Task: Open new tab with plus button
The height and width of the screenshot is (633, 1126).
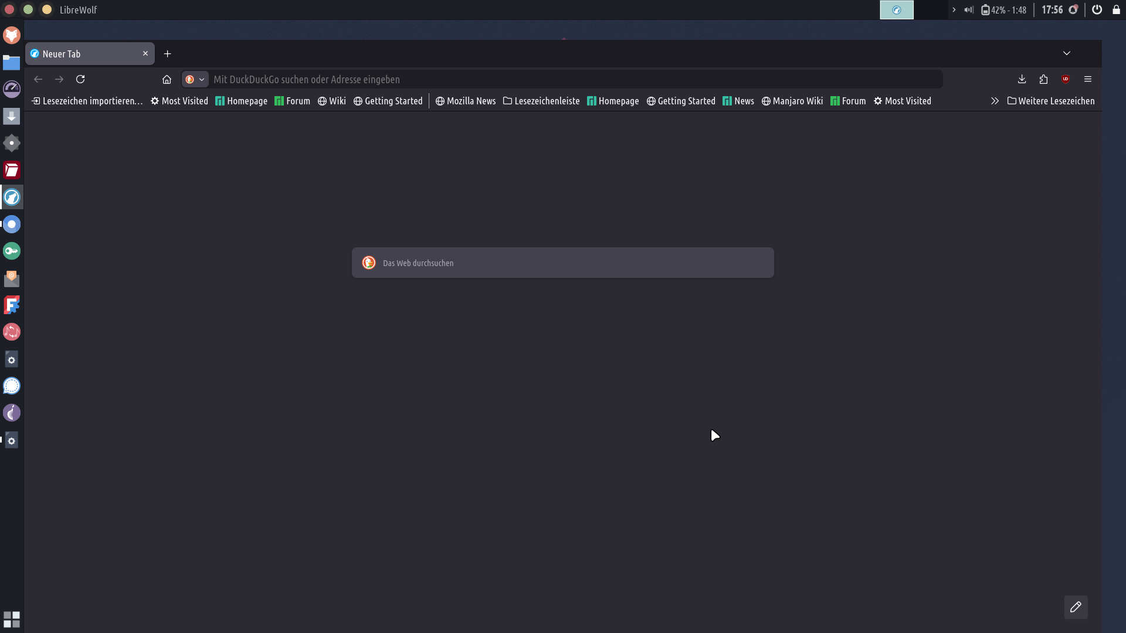Action: [x=168, y=54]
